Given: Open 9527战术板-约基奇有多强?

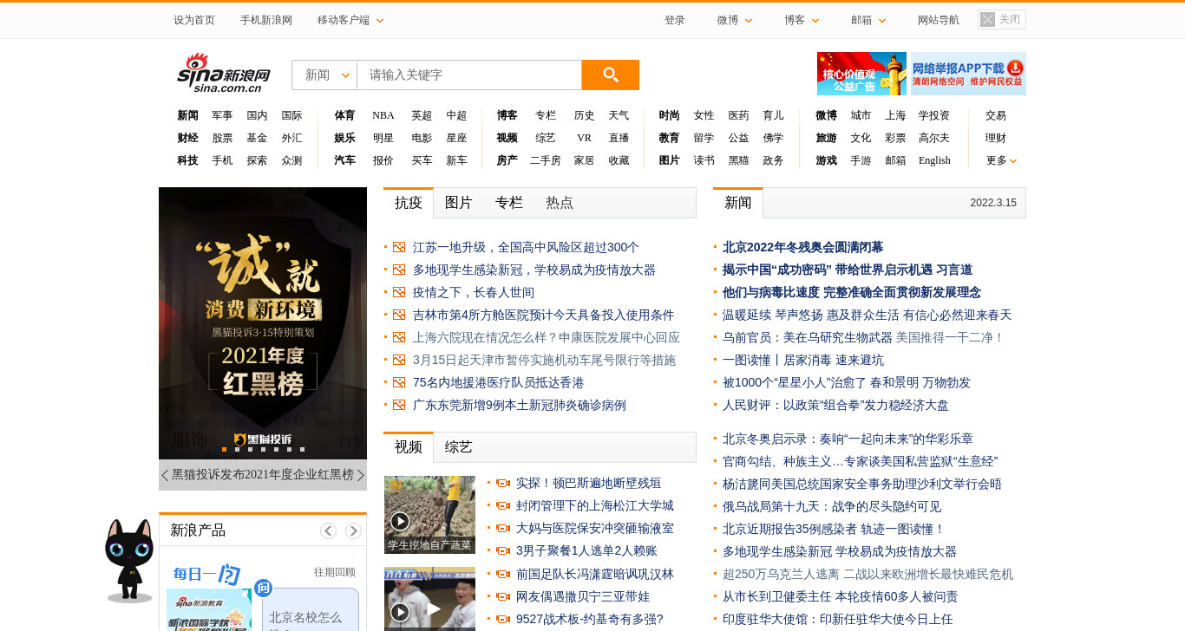Looking at the screenshot, I should [590, 619].
